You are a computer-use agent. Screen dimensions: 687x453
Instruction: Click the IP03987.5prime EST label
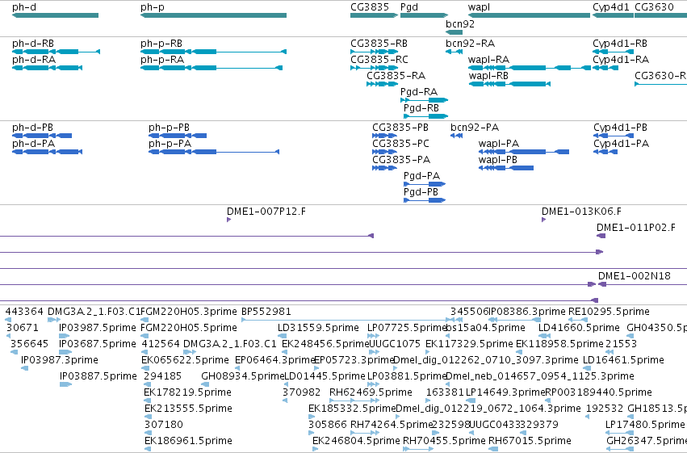pyautogui.click(x=98, y=328)
